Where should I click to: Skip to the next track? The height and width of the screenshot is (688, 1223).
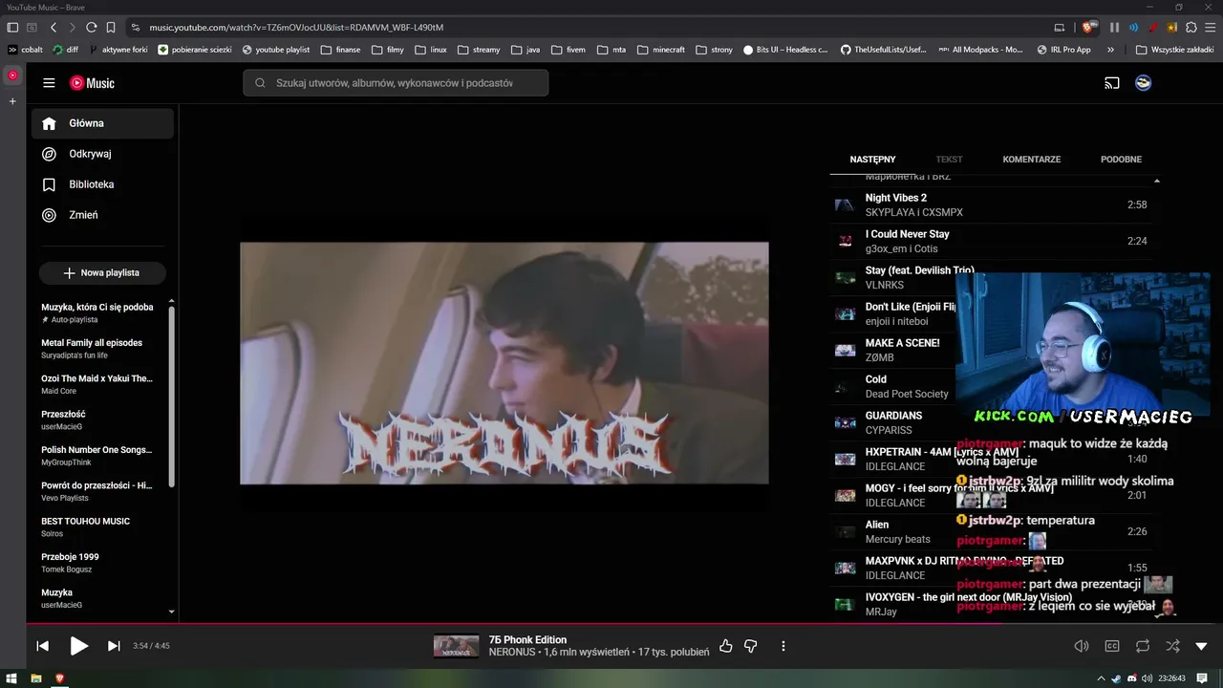pyautogui.click(x=114, y=646)
